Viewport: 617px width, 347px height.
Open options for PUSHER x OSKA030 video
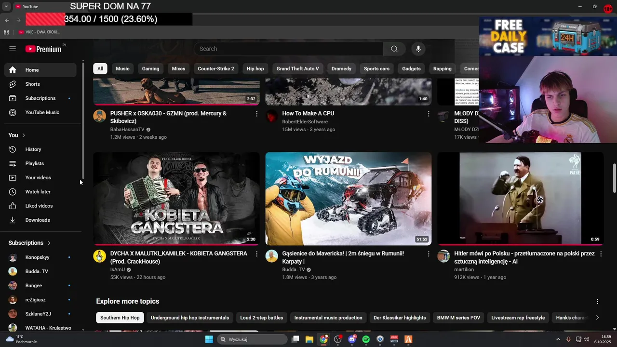point(256,114)
